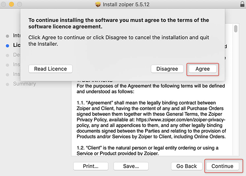Image resolution: width=246 pixels, height=176 pixels.
Task: Click the Agree button
Action: click(203, 69)
